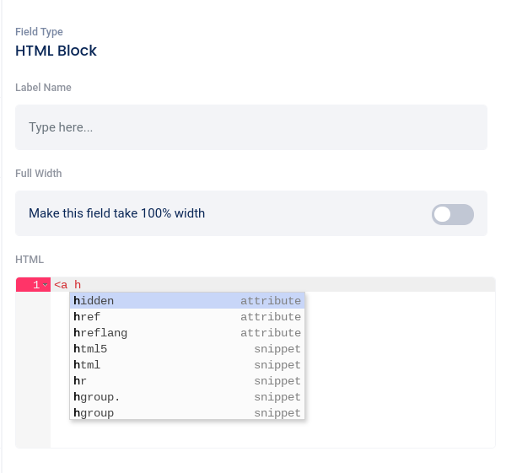Place cursor in the '<a h' code text
The image size is (506, 473).
[67, 285]
